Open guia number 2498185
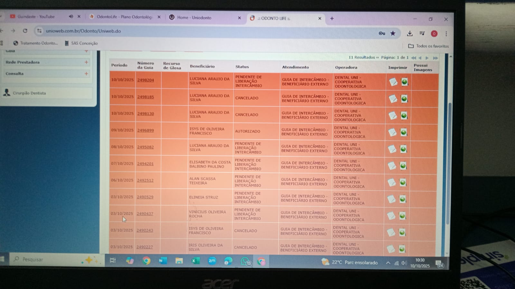Viewport: 515px width, 289px height. point(145,97)
